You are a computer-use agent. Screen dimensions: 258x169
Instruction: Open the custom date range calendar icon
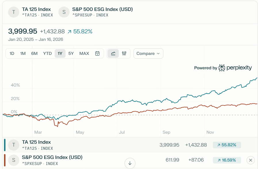pos(98,53)
